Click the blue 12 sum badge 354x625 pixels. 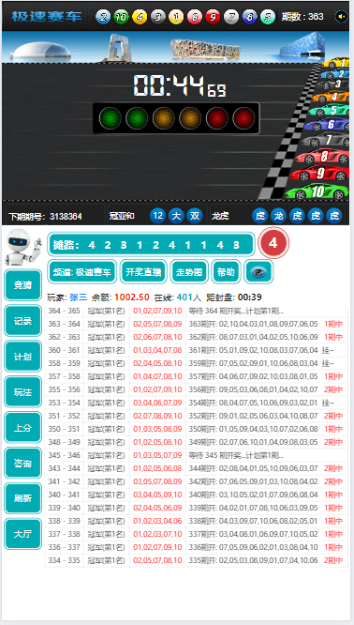[x=157, y=216]
